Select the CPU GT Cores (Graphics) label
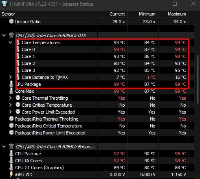This screenshot has width=200, height=179. [x=40, y=168]
